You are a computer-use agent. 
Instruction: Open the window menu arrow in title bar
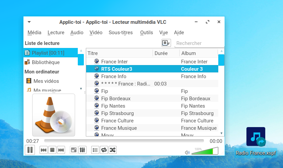coord(29,22)
